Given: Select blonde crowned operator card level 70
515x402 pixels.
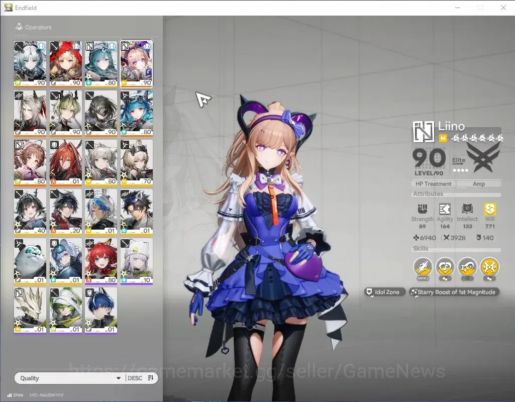Looking at the screenshot, I should coord(136,163).
